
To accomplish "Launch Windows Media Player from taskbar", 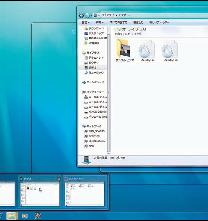I will click(x=25, y=216).
